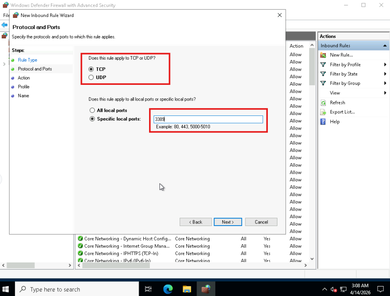The image size is (390, 296).
Task: Expand tree node chevron in left pane
Action: (4, 64)
